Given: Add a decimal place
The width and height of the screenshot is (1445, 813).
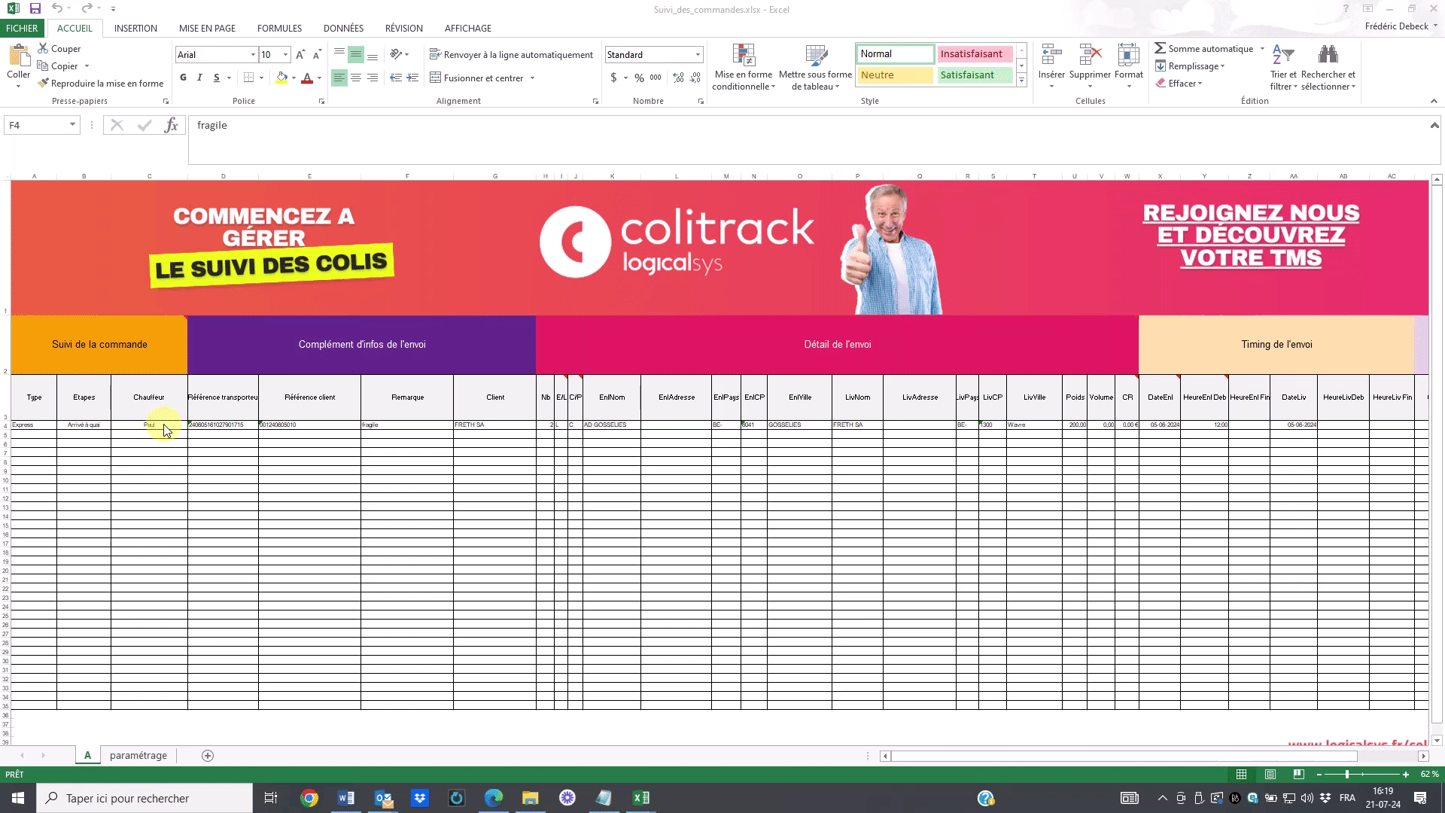Looking at the screenshot, I should pyautogui.click(x=678, y=78).
